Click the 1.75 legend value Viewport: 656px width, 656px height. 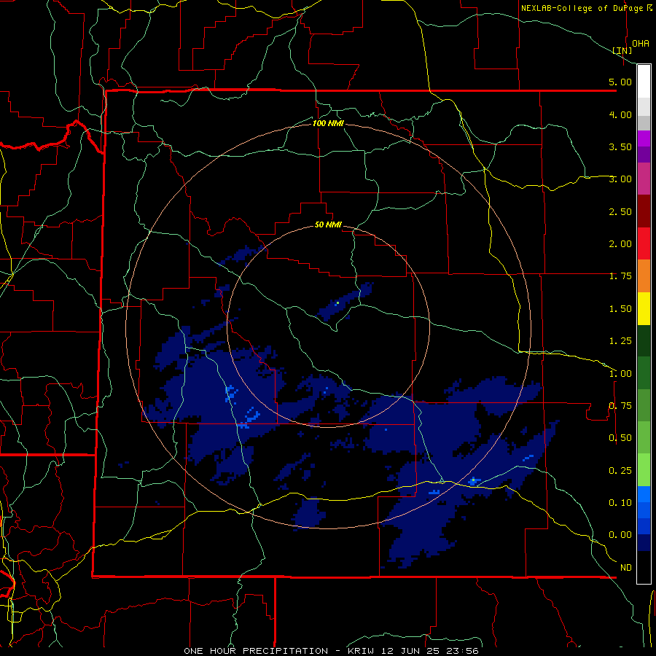click(620, 276)
